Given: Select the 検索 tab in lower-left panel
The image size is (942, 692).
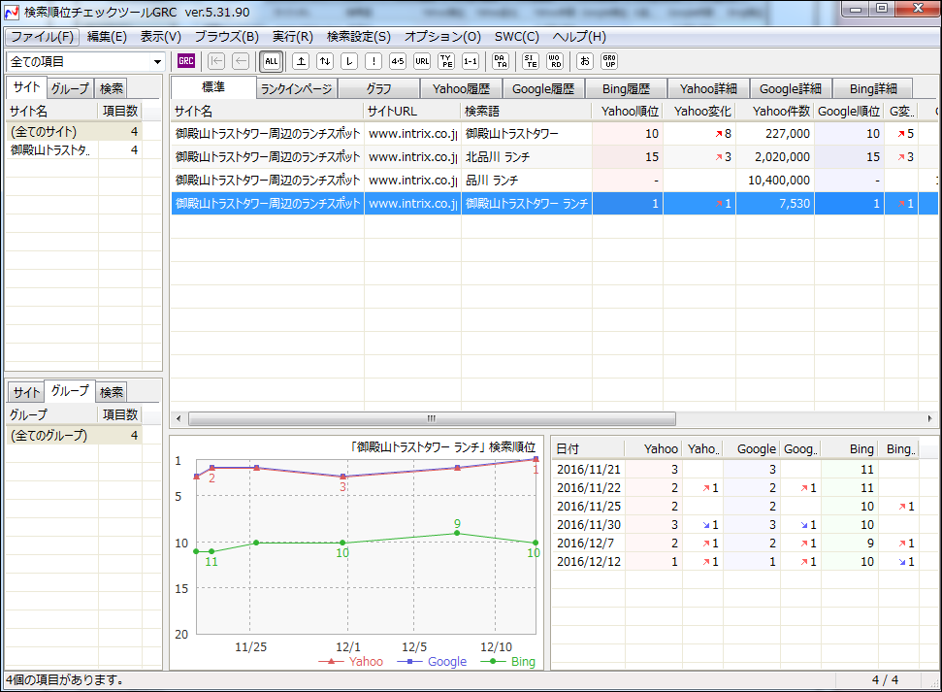Looking at the screenshot, I should click(x=112, y=393).
